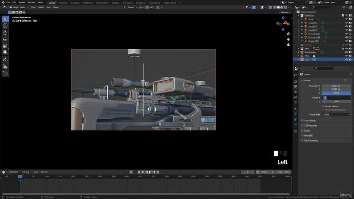Select the Scale tool
Viewport: 354px width, 199px height.
click(5, 46)
